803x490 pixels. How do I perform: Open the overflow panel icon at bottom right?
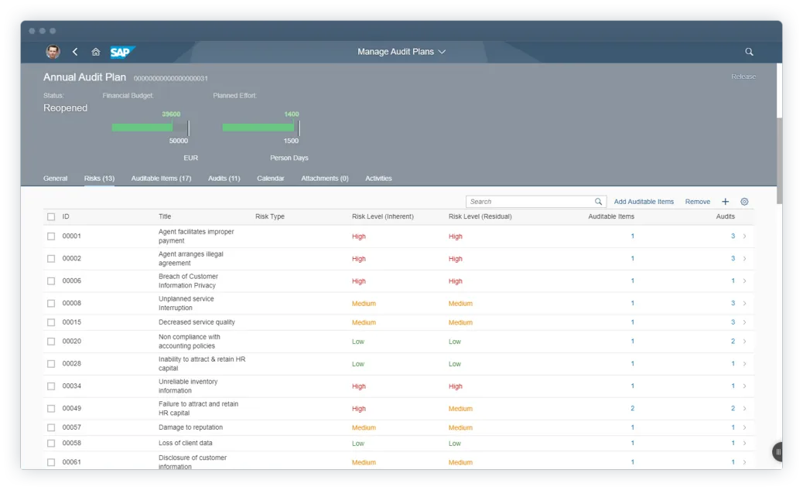click(777, 451)
